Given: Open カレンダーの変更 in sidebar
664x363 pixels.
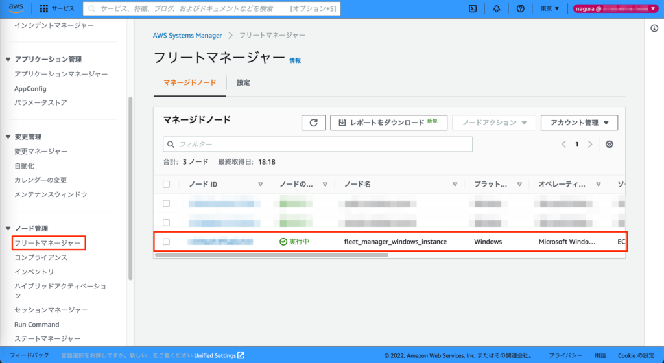Looking at the screenshot, I should 41,180.
